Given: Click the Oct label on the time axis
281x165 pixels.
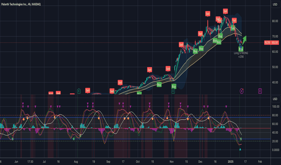Looking at the screenshot, I should tap(137, 162).
